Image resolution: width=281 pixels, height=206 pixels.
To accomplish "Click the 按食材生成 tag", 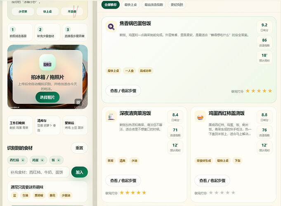I will click(204, 161).
